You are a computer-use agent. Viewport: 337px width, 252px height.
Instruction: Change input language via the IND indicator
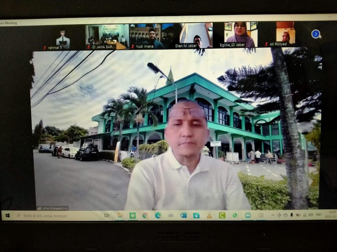coord(318,214)
